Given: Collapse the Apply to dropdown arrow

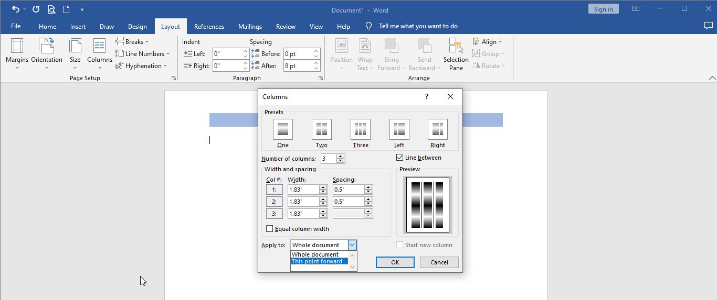Looking at the screenshot, I should coord(352,245).
